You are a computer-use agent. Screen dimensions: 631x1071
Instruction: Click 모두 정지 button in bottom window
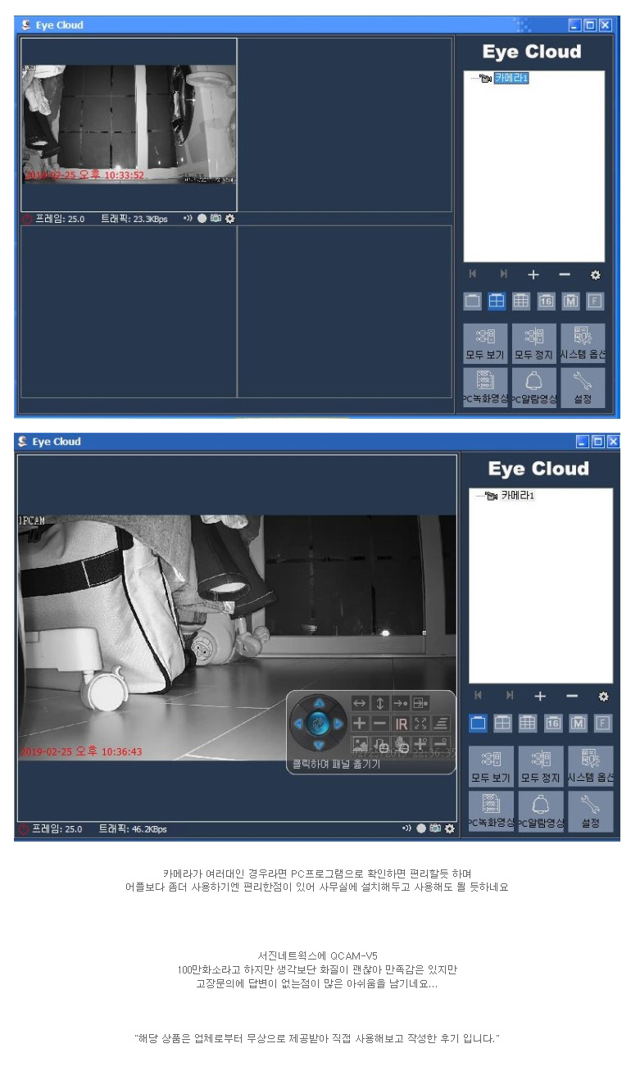tap(541, 766)
